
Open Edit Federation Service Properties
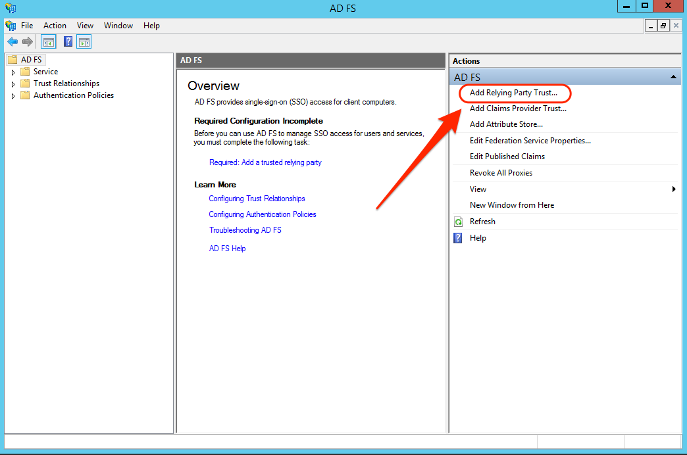[x=530, y=141]
